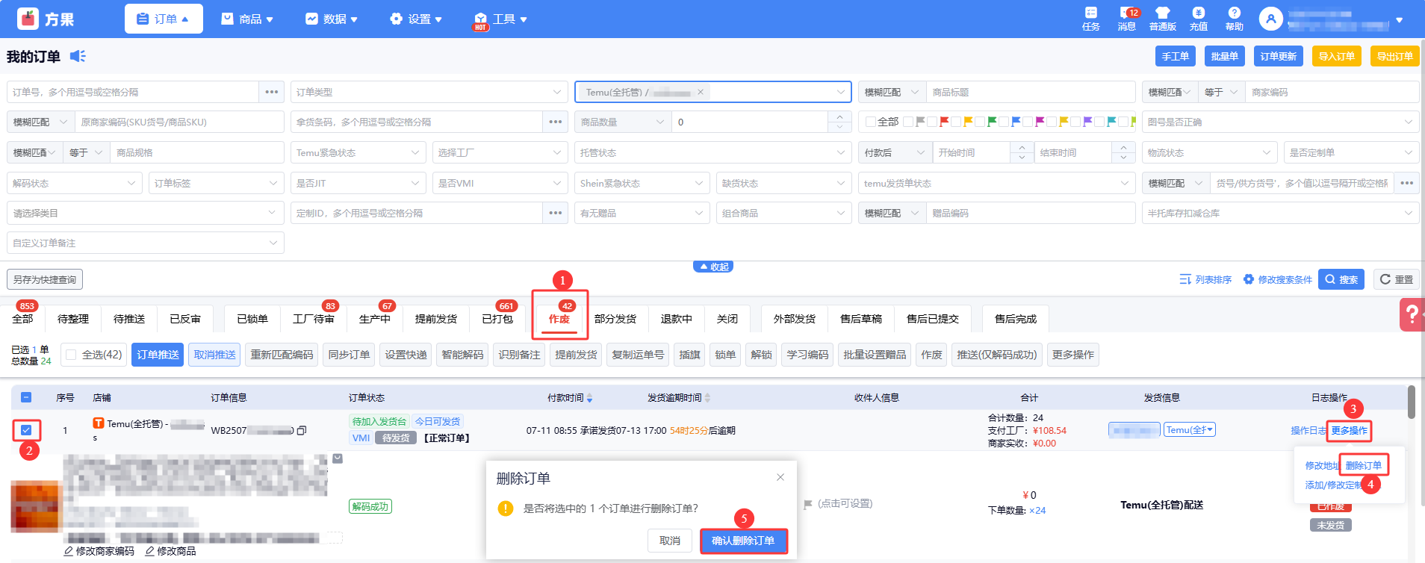This screenshot has height=563, width=1425.
Task: Click the 商品标题 input field
Action: (x=1029, y=92)
